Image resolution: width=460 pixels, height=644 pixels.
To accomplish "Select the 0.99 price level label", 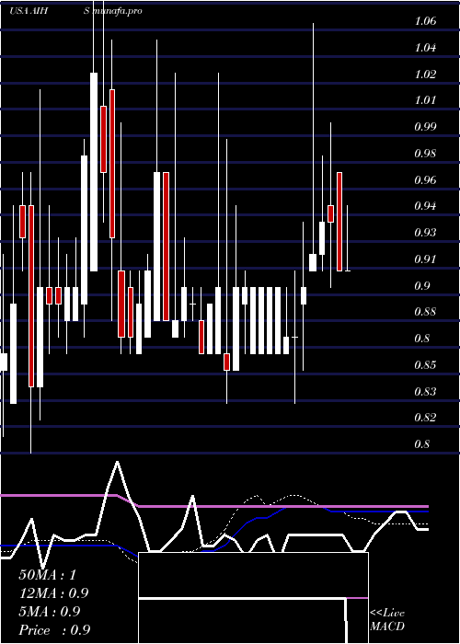I will (425, 127).
